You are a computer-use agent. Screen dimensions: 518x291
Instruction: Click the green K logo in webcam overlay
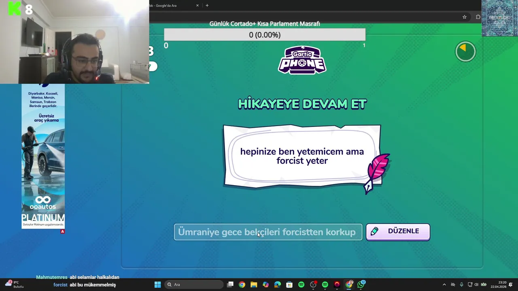pos(15,8)
